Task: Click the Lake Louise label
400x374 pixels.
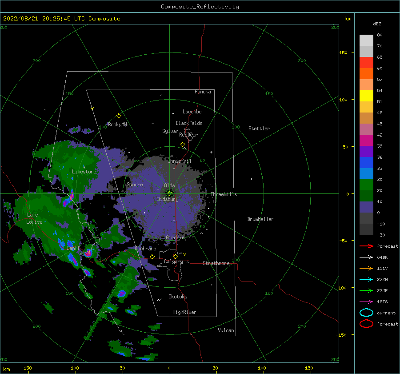Action: 34,218
